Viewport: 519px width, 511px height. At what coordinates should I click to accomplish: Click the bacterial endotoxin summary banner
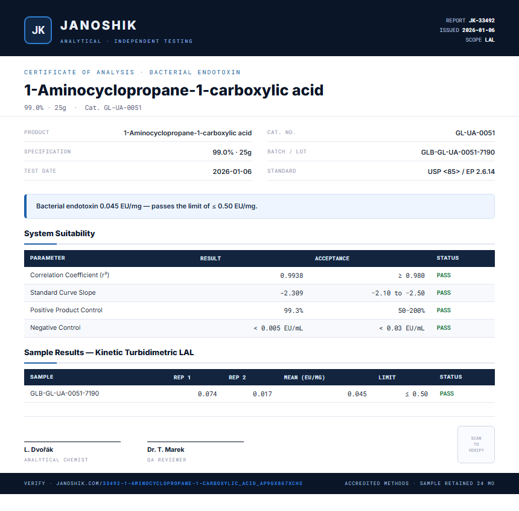coord(259,206)
